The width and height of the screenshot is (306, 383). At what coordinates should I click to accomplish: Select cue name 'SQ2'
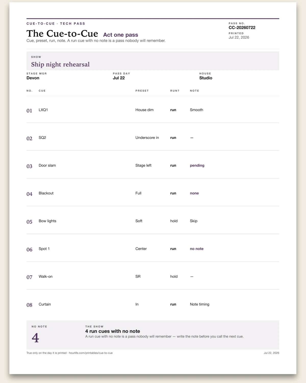point(42,138)
